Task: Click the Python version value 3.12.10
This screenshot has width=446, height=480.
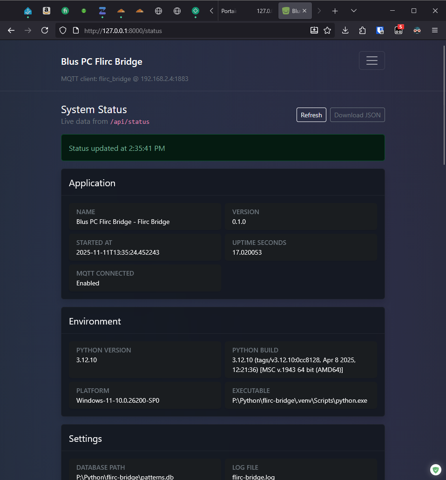Action: (x=87, y=360)
